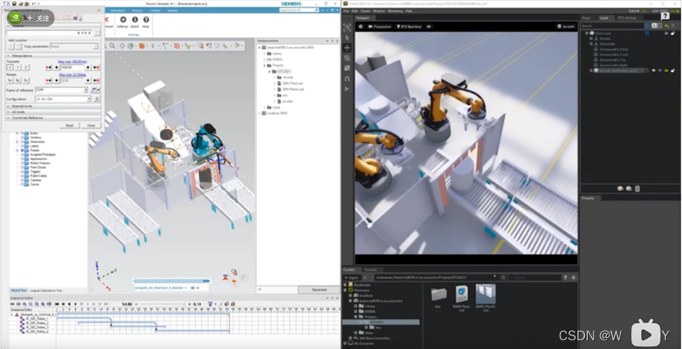Switch to Console tab in Omniverse
This screenshot has width=682, height=349.
point(370,270)
